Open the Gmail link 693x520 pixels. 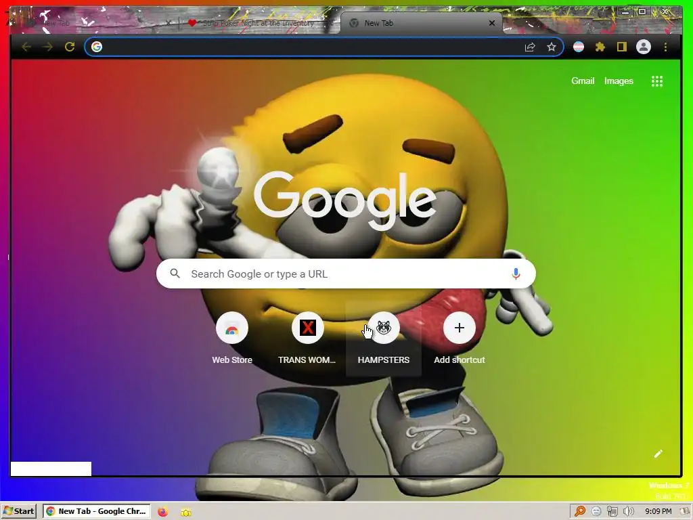click(x=583, y=81)
